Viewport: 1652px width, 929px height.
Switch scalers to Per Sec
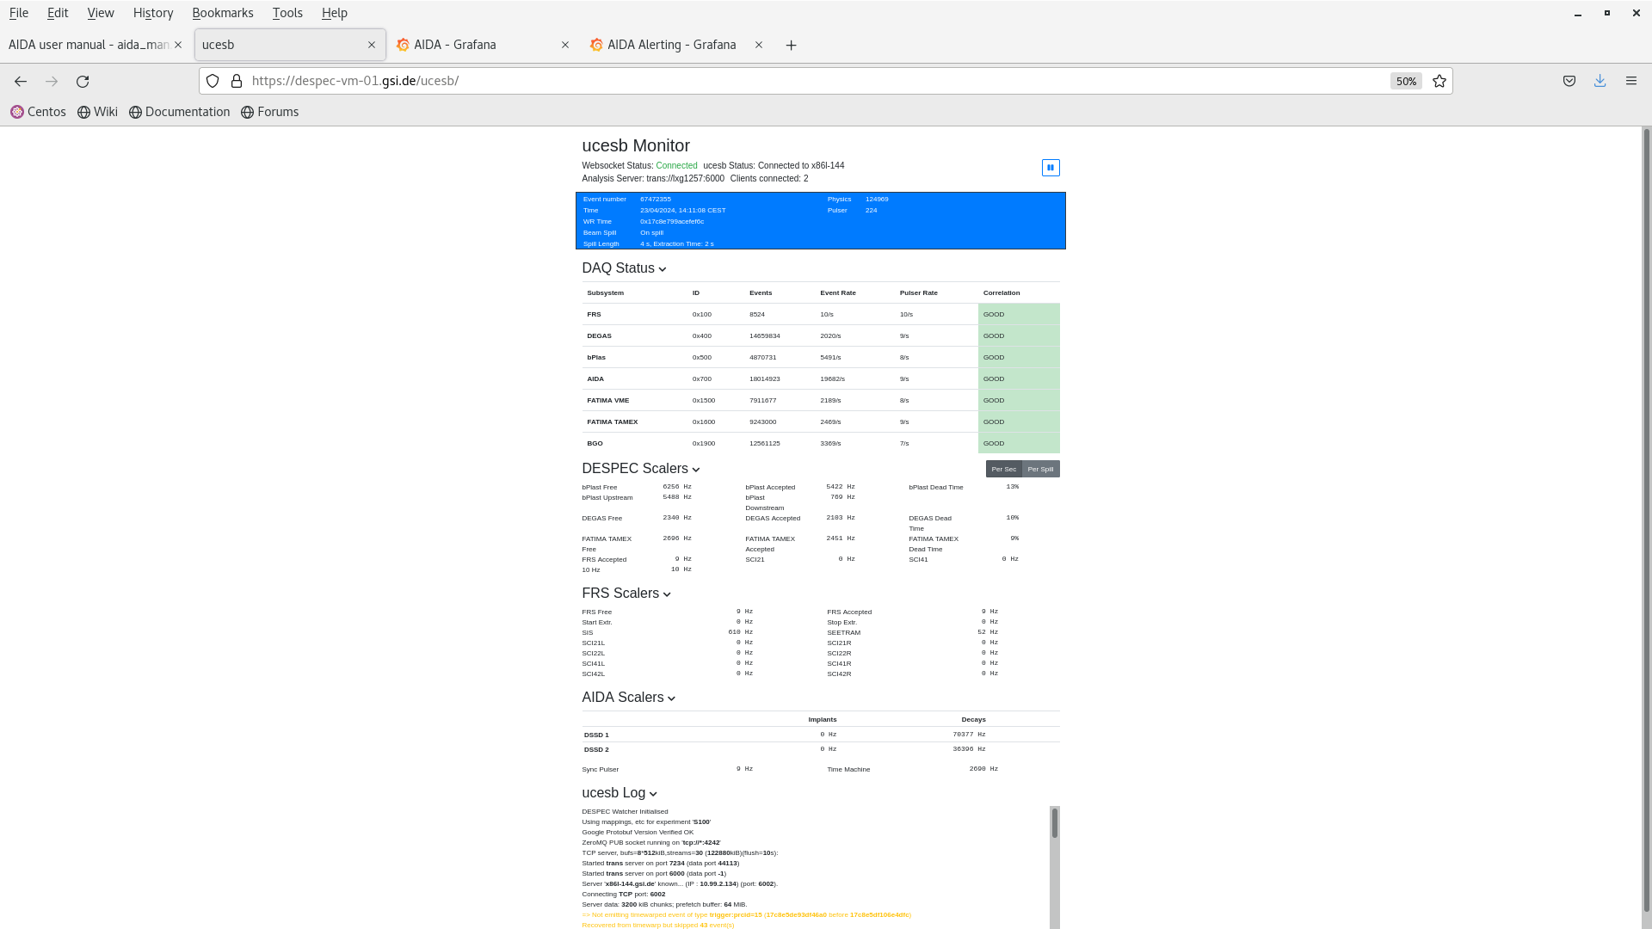(1003, 469)
